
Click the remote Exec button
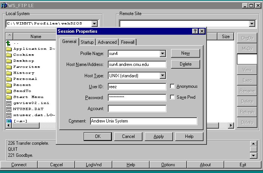pyautogui.click(x=247, y=80)
